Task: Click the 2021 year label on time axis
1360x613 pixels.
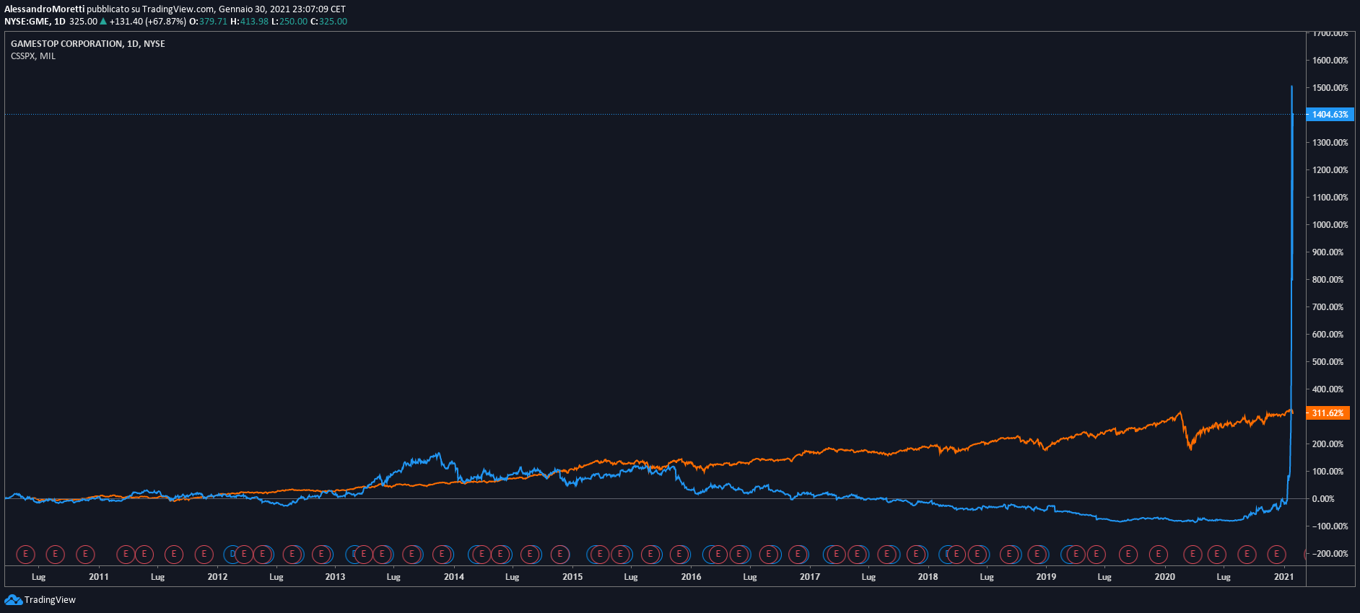Action: click(1283, 577)
